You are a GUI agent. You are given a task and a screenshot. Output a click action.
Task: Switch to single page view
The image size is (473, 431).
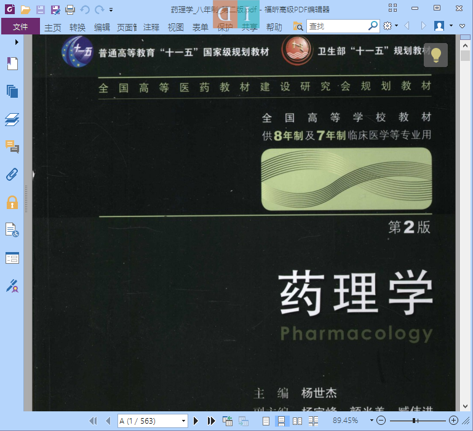pyautogui.click(x=266, y=421)
